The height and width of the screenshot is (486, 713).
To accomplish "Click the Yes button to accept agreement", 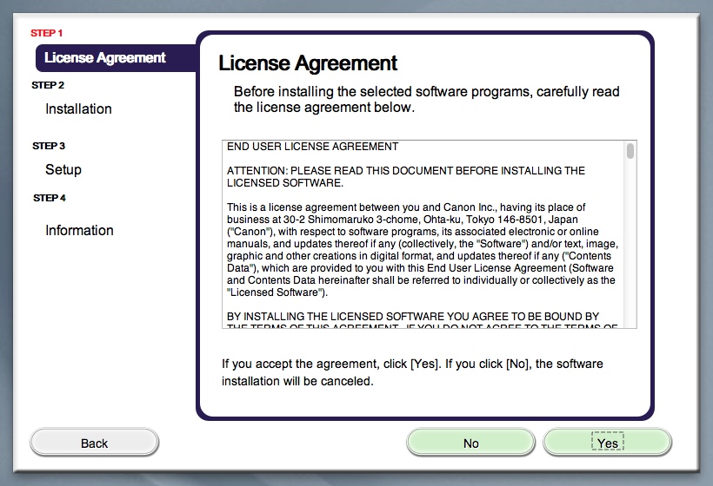I will [607, 443].
